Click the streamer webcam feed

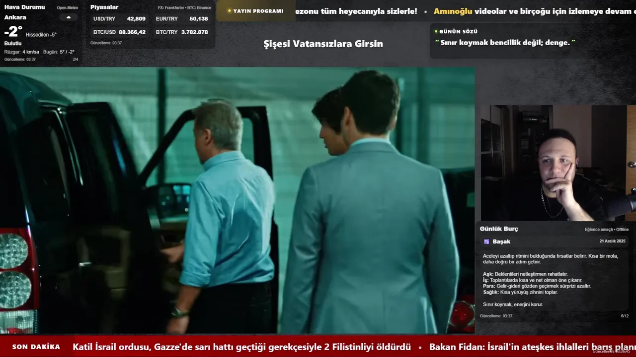tap(558, 163)
